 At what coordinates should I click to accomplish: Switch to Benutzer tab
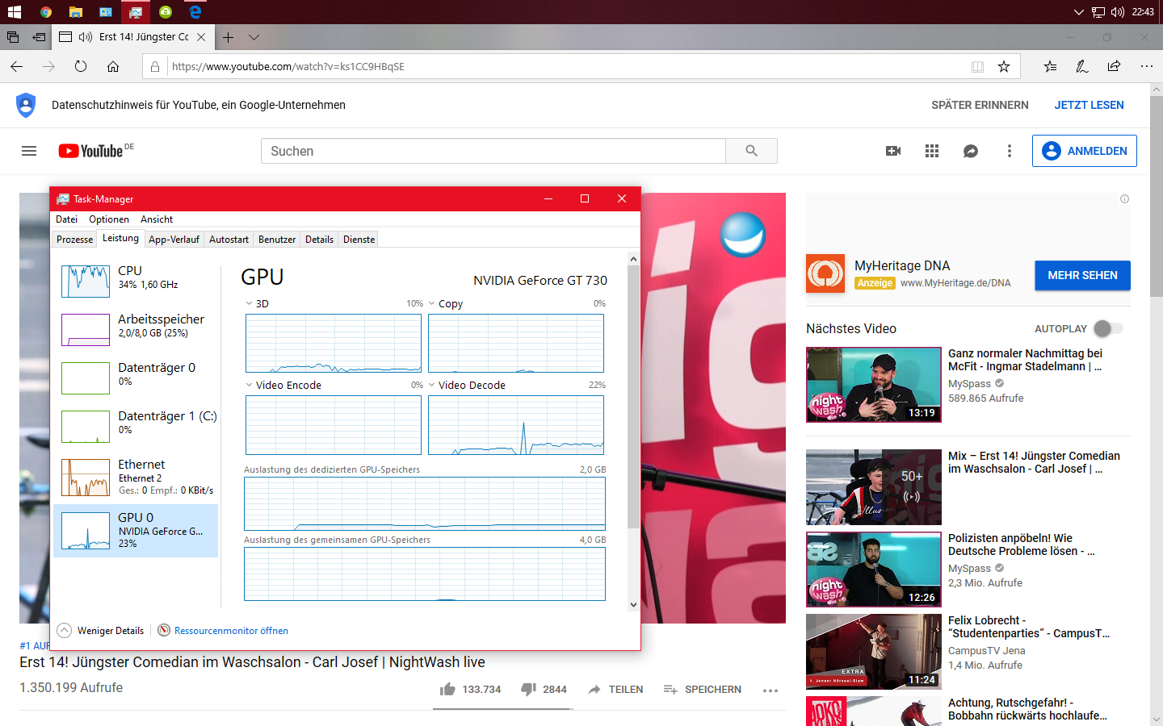click(277, 240)
